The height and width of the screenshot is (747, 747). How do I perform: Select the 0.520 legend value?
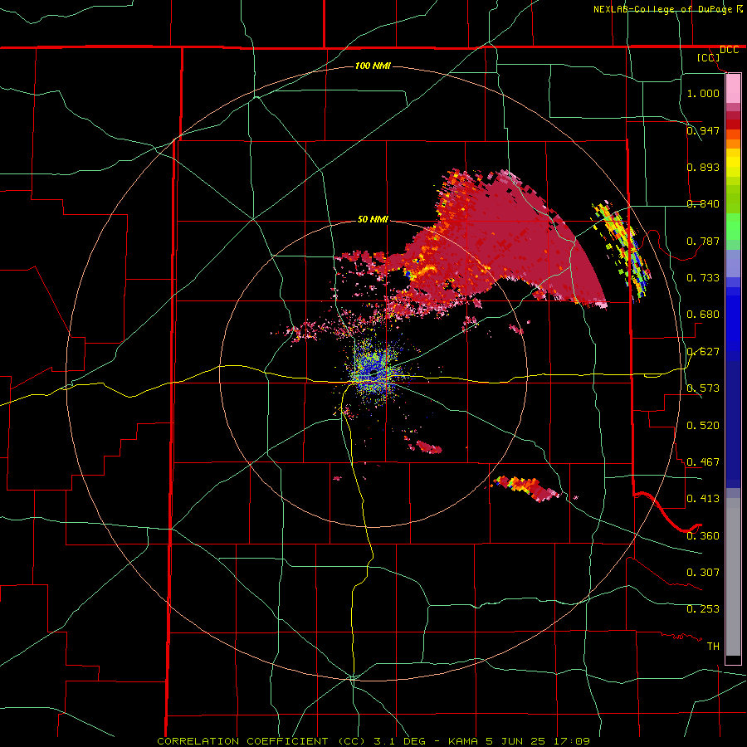tap(703, 425)
